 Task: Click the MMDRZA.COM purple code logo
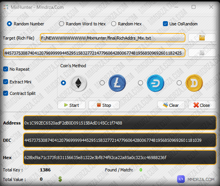coord(181,179)
